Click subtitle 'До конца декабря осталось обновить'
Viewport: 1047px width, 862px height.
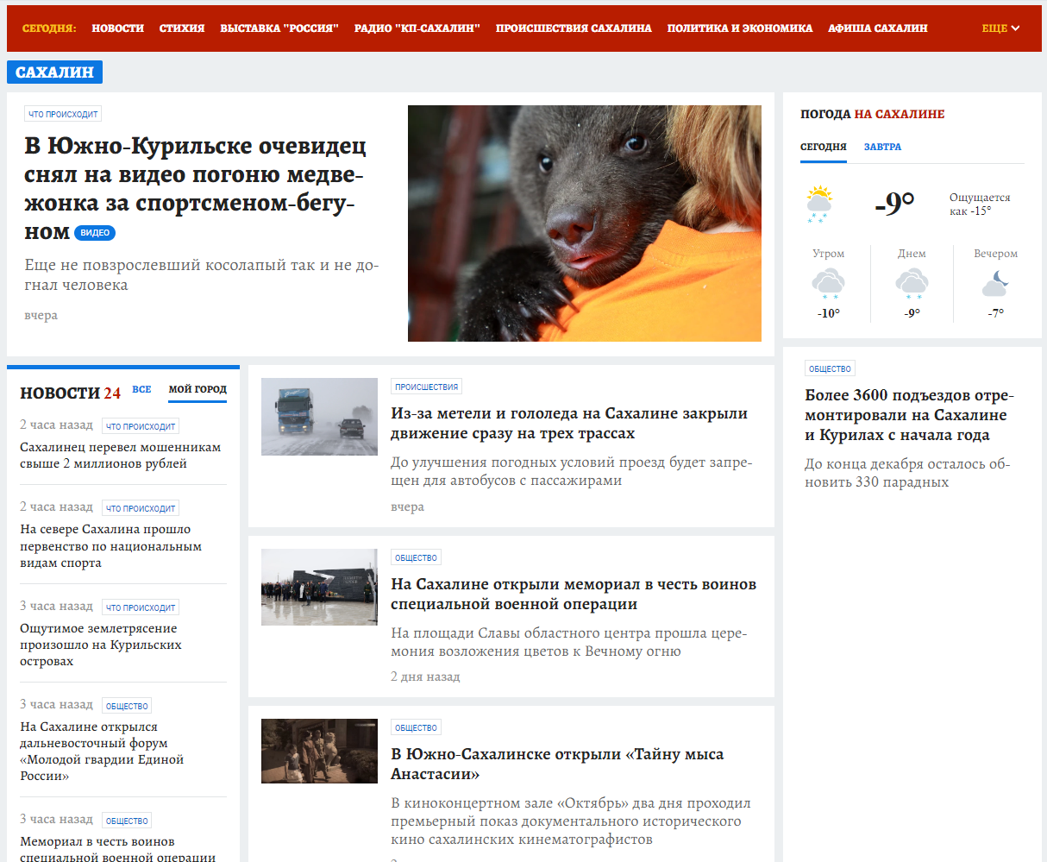[x=907, y=473]
